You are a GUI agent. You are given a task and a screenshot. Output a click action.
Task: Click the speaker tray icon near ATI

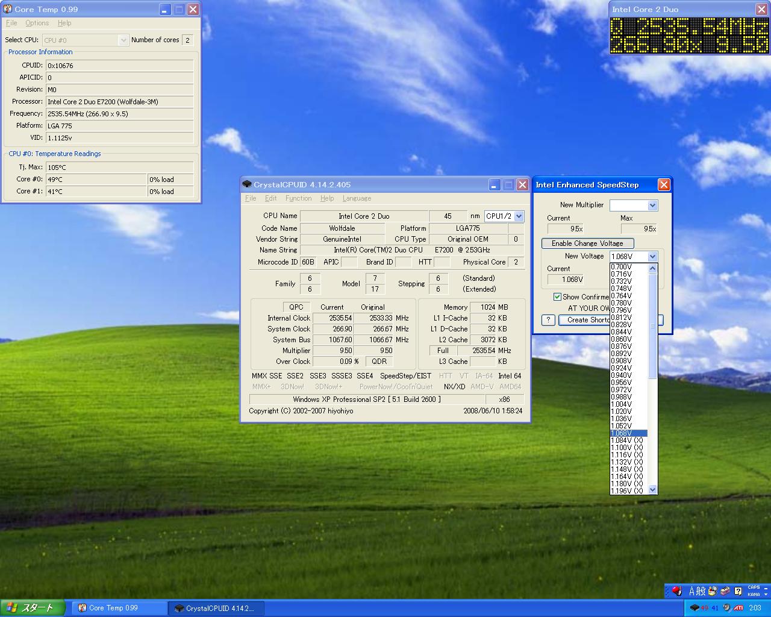[727, 607]
